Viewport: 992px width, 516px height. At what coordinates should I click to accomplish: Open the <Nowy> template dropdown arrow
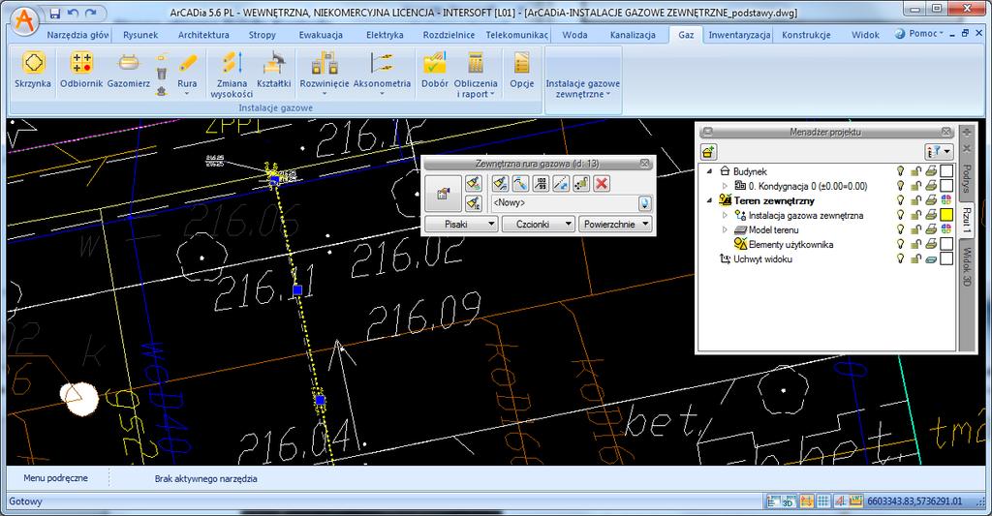click(644, 203)
